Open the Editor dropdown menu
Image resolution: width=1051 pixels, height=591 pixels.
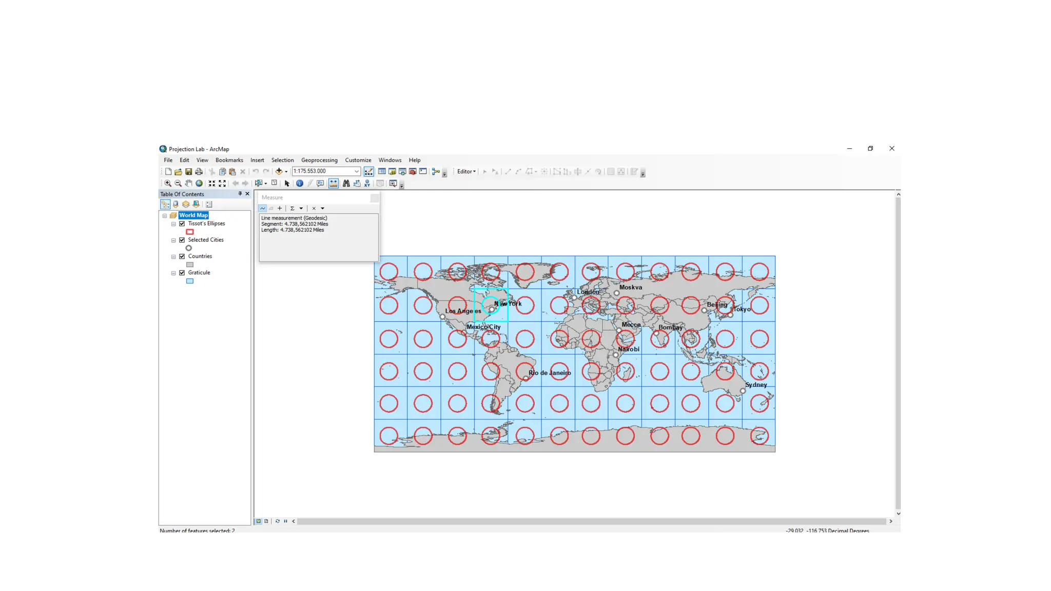click(x=466, y=171)
